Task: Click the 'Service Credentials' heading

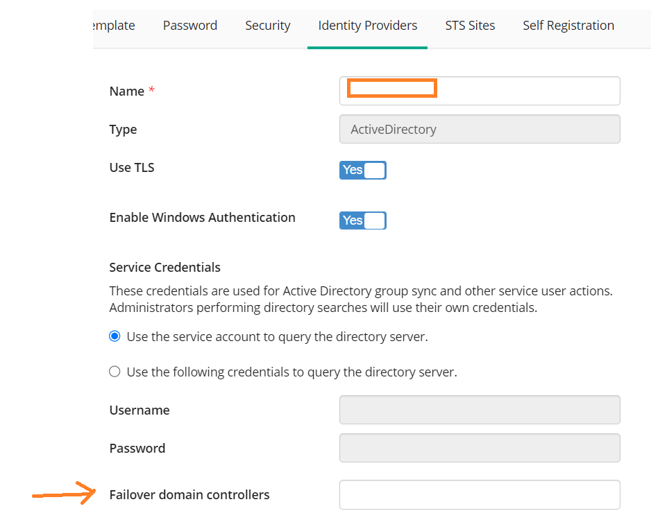Action: (164, 268)
